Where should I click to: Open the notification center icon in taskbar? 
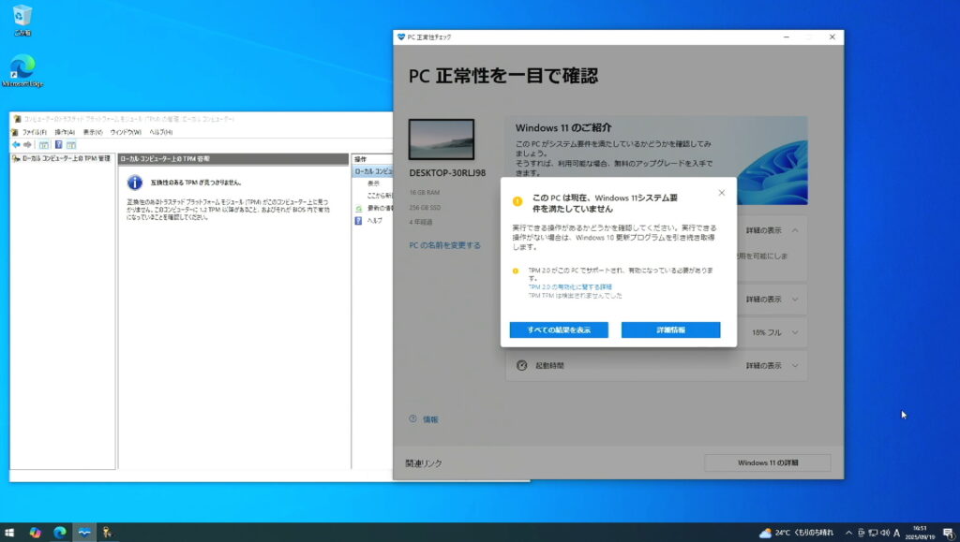click(x=948, y=533)
